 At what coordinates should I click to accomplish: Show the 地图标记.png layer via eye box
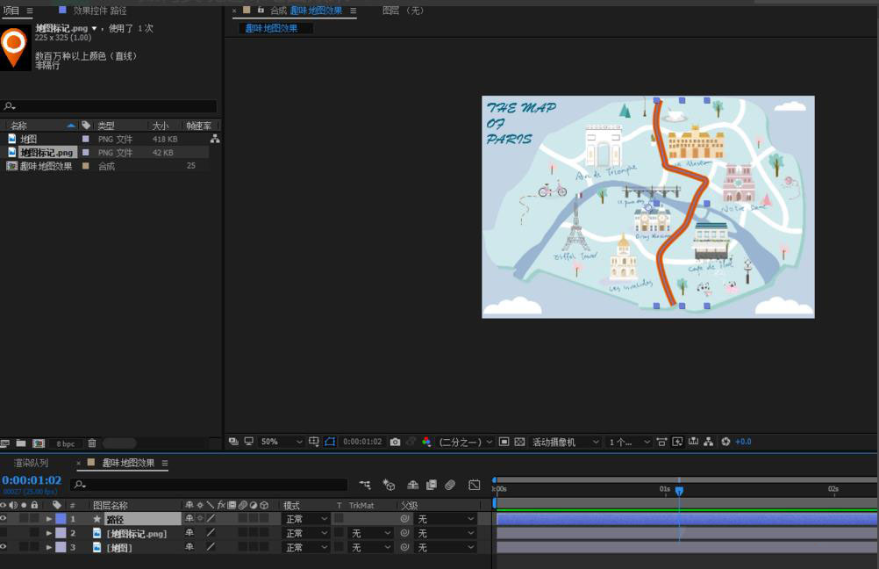tap(4, 533)
